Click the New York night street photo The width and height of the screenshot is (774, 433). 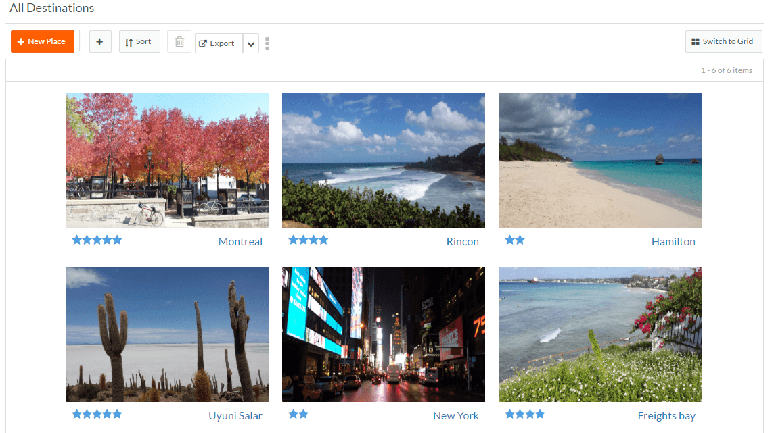pyautogui.click(x=384, y=334)
